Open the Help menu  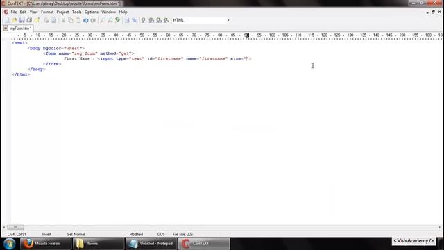point(123,12)
